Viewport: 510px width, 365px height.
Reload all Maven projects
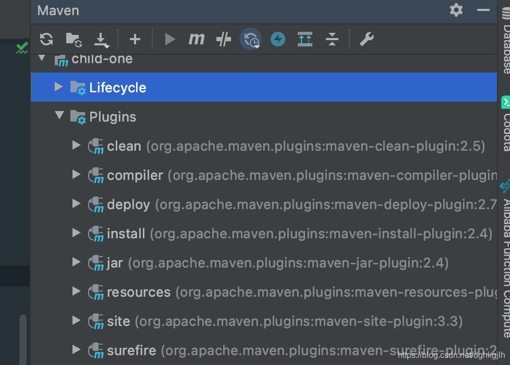[x=46, y=39]
